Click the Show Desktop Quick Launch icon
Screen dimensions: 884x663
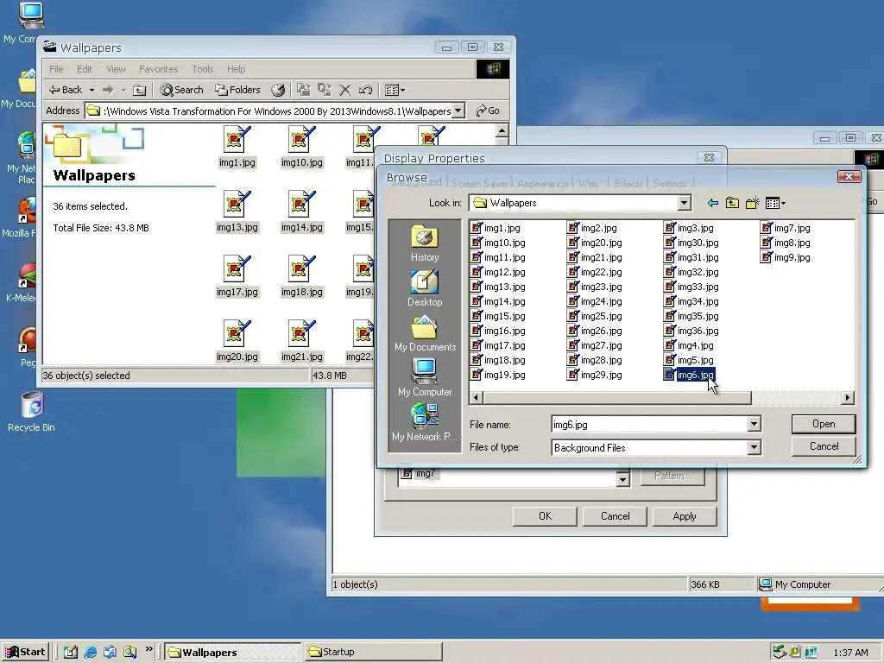coord(71,652)
